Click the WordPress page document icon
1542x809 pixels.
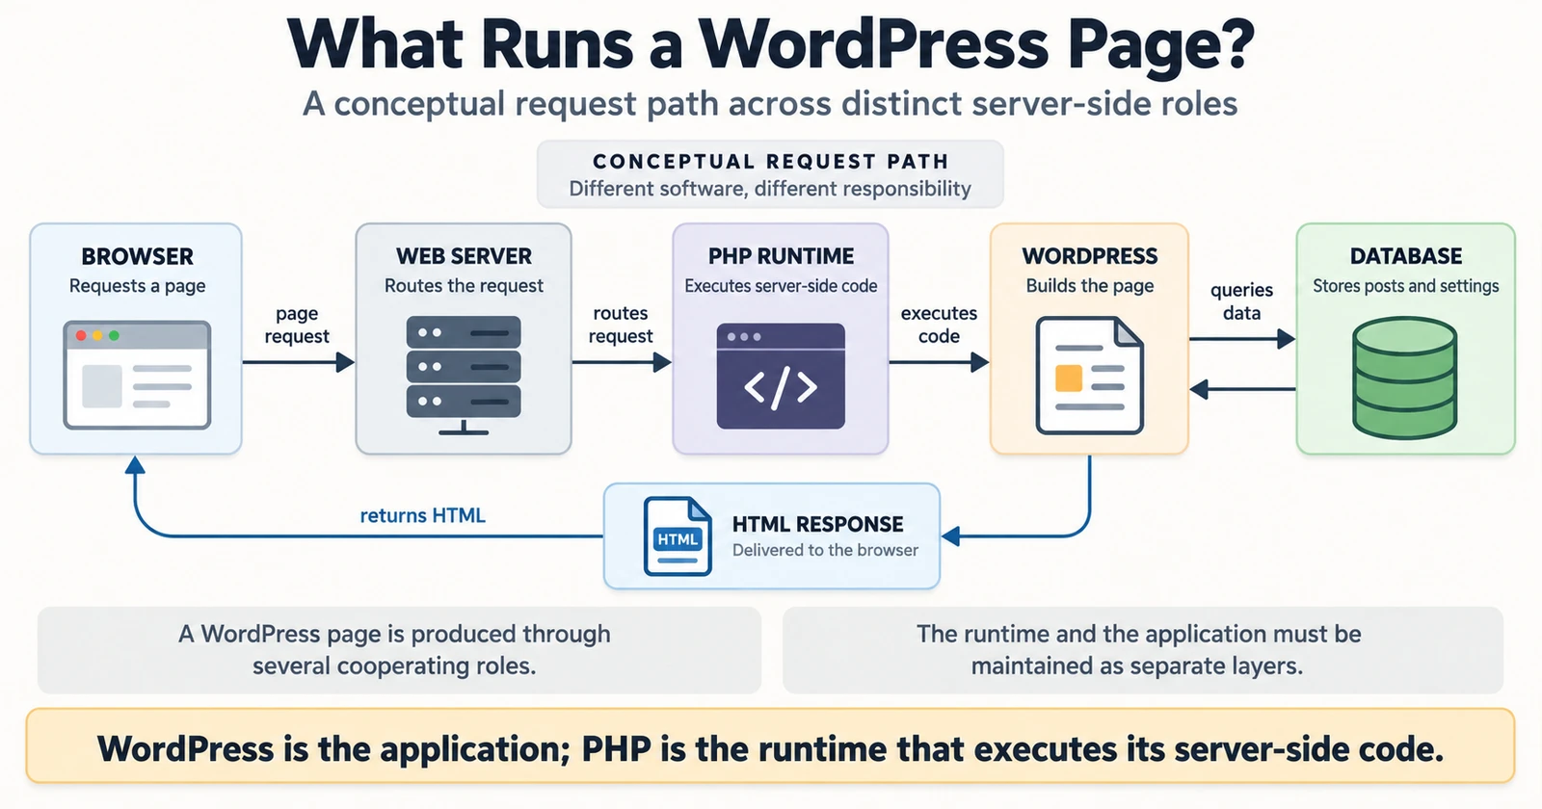coord(1090,376)
